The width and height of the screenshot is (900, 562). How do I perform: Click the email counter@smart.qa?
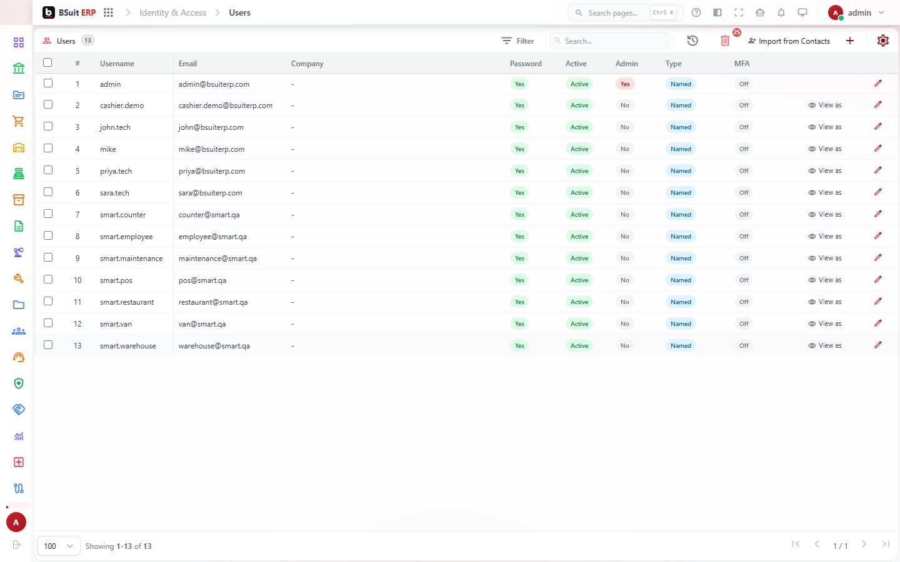tap(209, 215)
